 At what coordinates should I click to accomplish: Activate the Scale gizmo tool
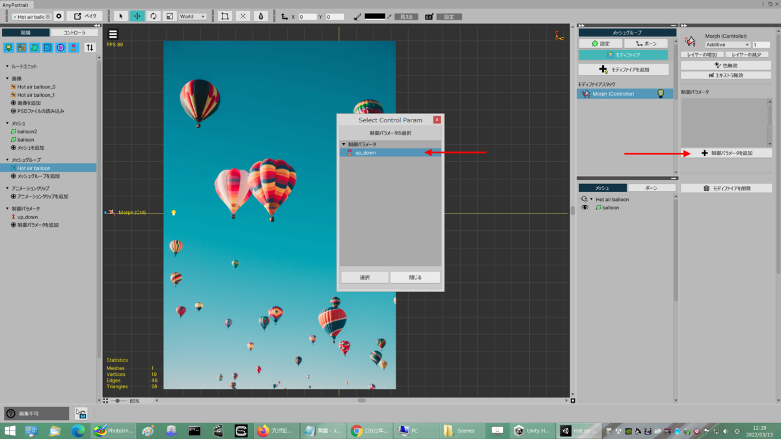(x=169, y=16)
